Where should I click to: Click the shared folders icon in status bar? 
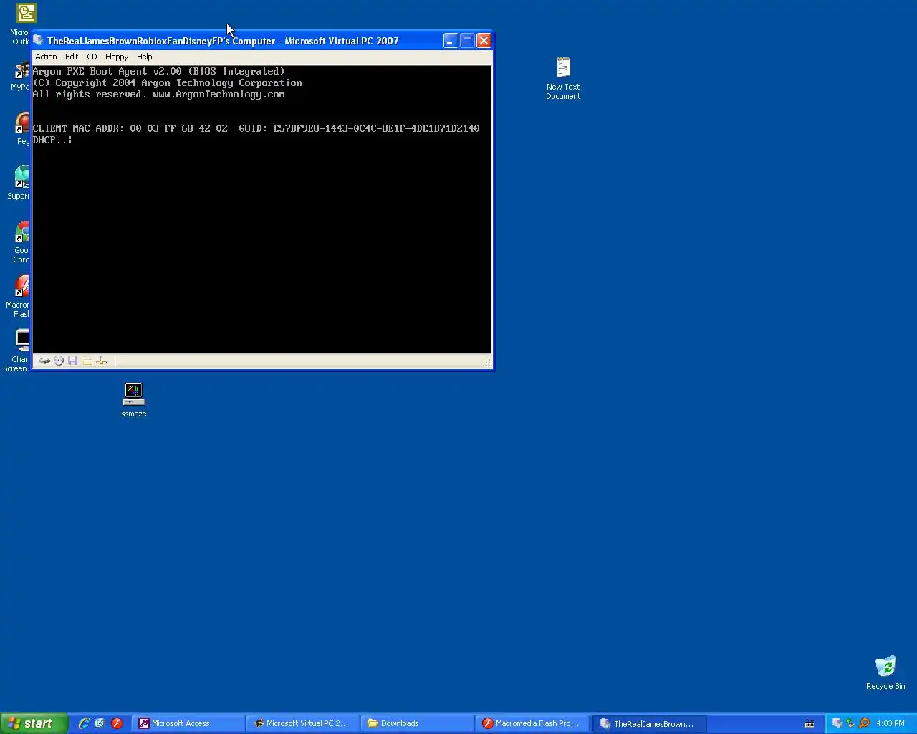(87, 361)
